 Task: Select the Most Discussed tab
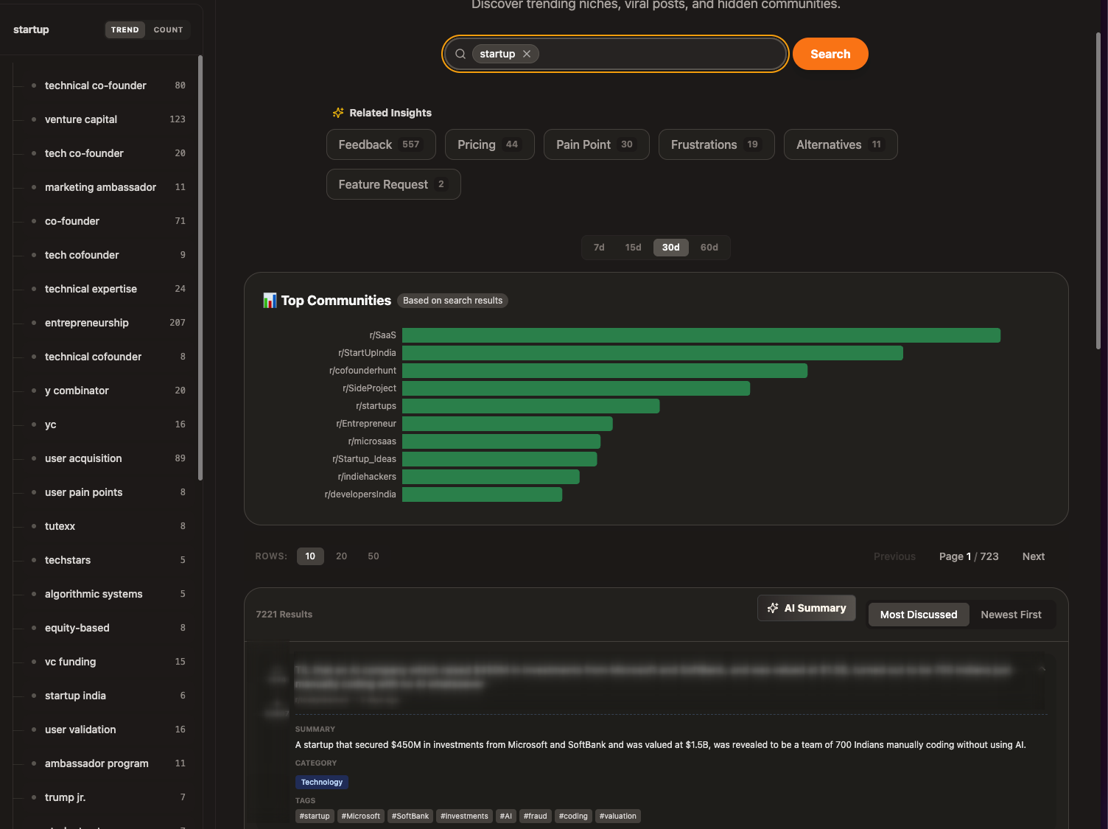918,615
